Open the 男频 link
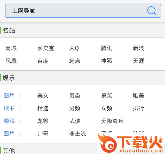The width and height of the screenshot is (165, 154). pos(75,108)
